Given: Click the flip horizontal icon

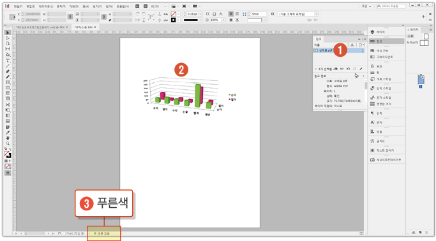Looking at the screenshot, I should [137, 20].
